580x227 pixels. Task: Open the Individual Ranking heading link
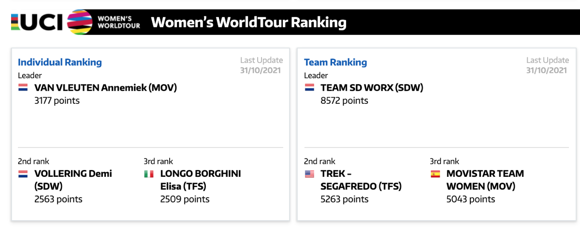tap(60, 62)
